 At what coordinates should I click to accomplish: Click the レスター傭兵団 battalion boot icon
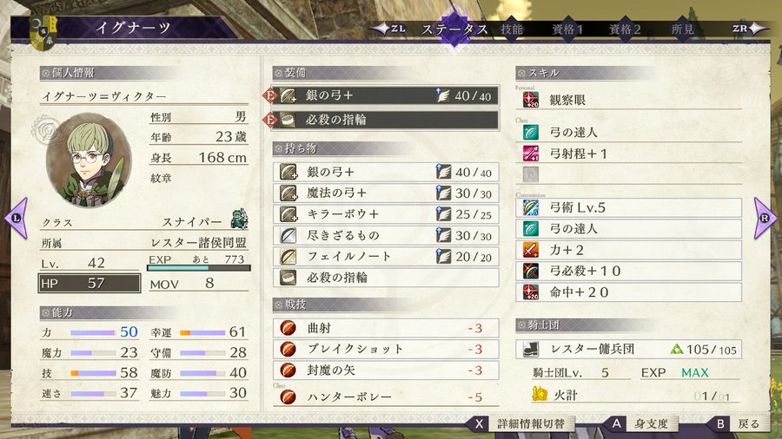(531, 350)
